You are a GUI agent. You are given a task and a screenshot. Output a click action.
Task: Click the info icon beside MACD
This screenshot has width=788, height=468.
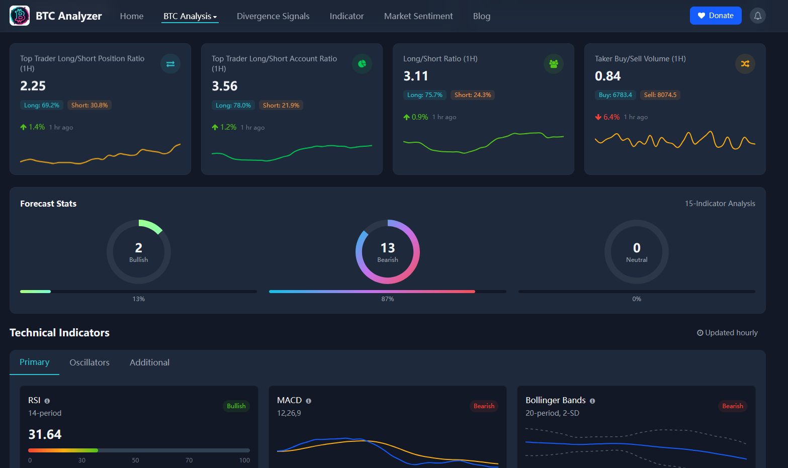(x=308, y=401)
